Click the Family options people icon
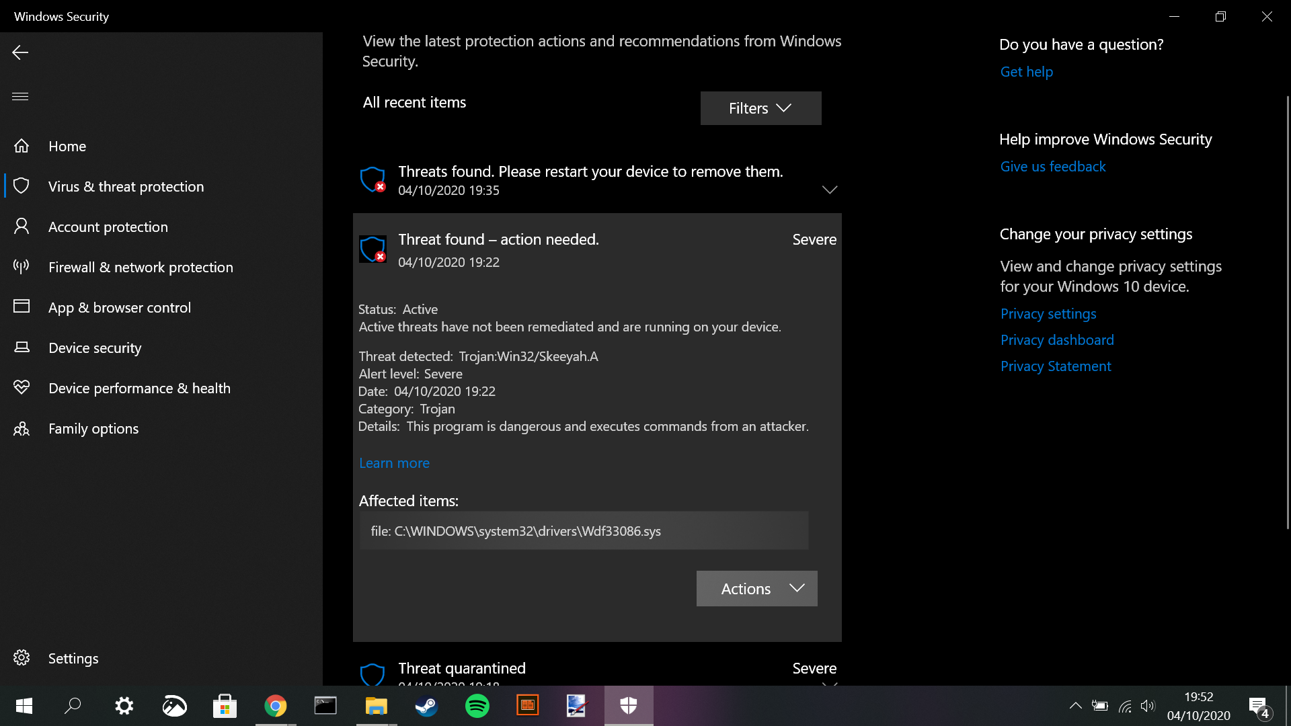 point(22,428)
